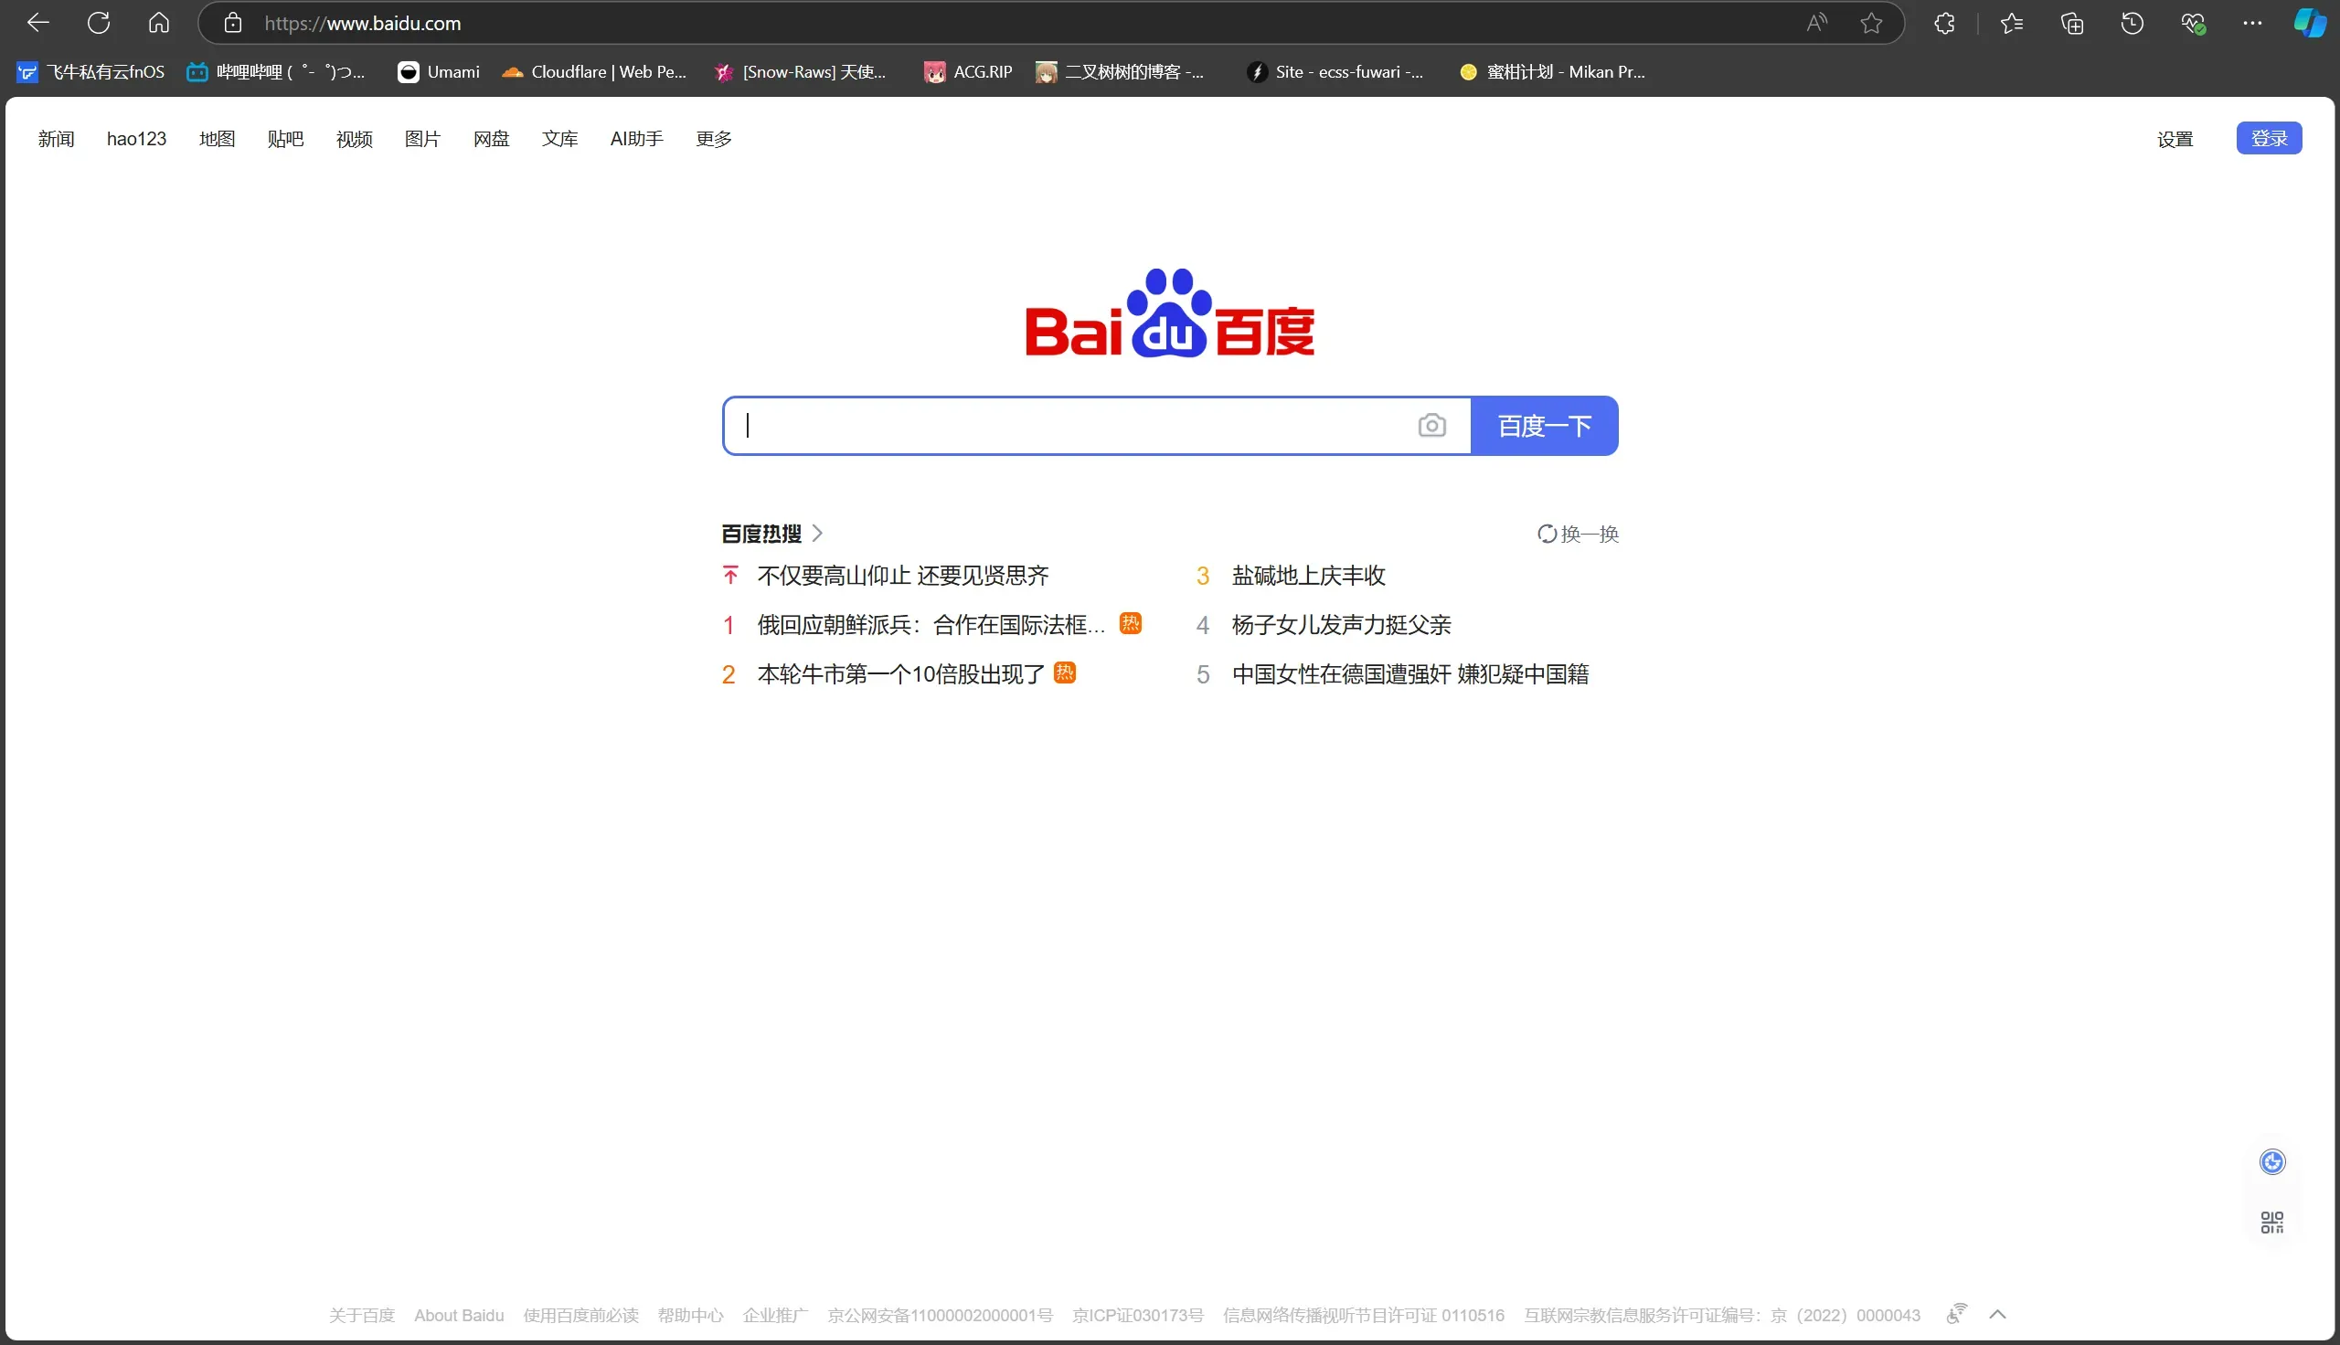Open browser Extensions puzzle icon

(1943, 23)
